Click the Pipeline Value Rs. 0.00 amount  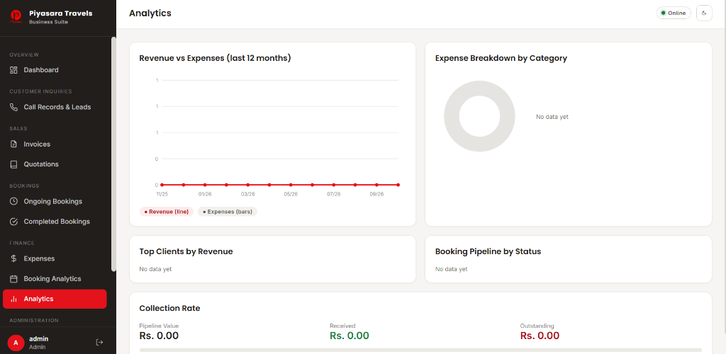point(159,336)
